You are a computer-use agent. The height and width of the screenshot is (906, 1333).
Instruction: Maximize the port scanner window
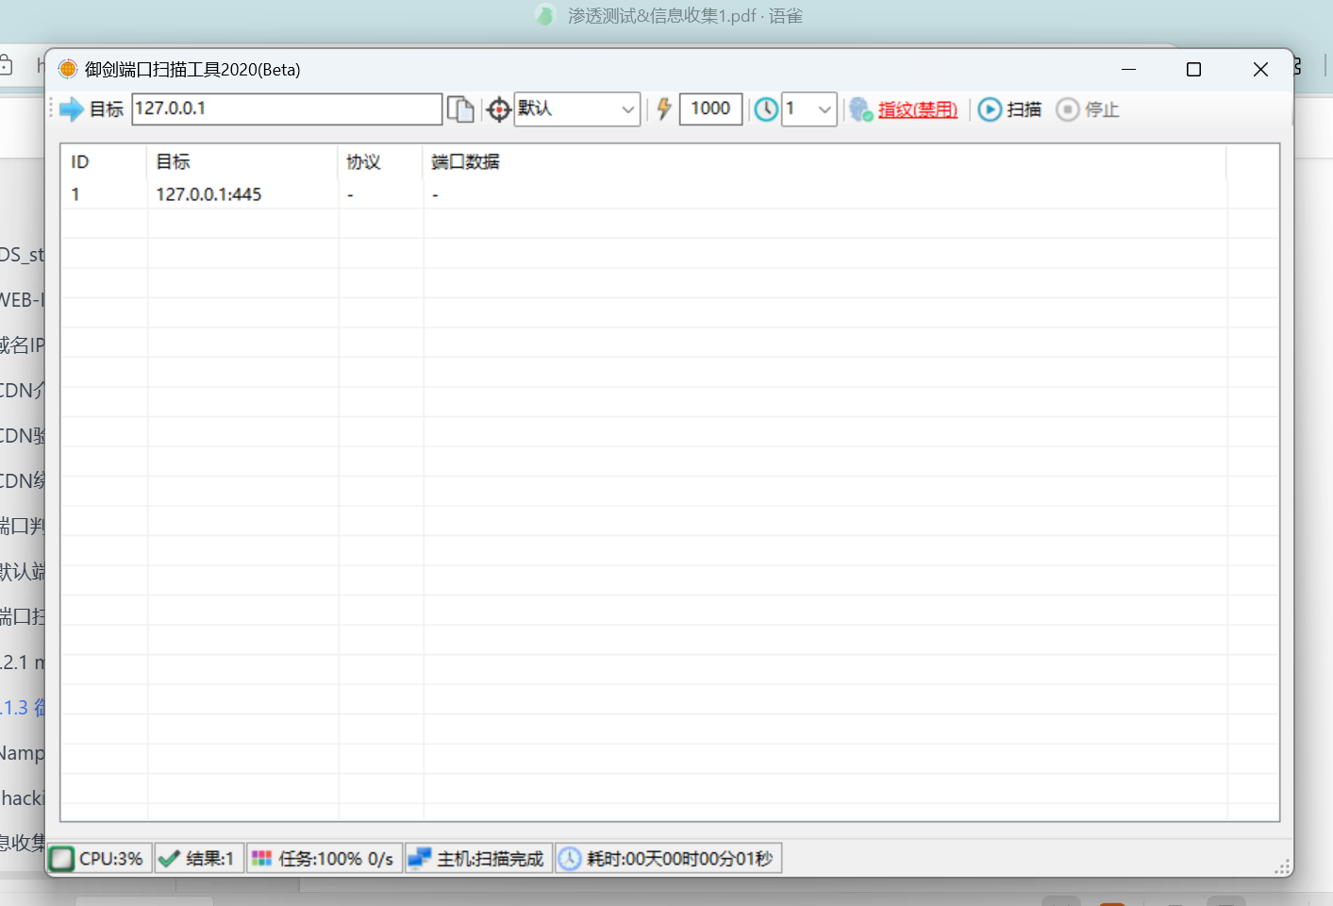(1193, 69)
